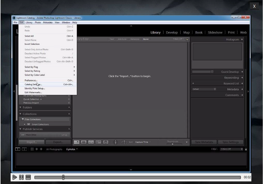Collapse the Publish Services panel triangle
This screenshot has height=184, width=263.
20,129
